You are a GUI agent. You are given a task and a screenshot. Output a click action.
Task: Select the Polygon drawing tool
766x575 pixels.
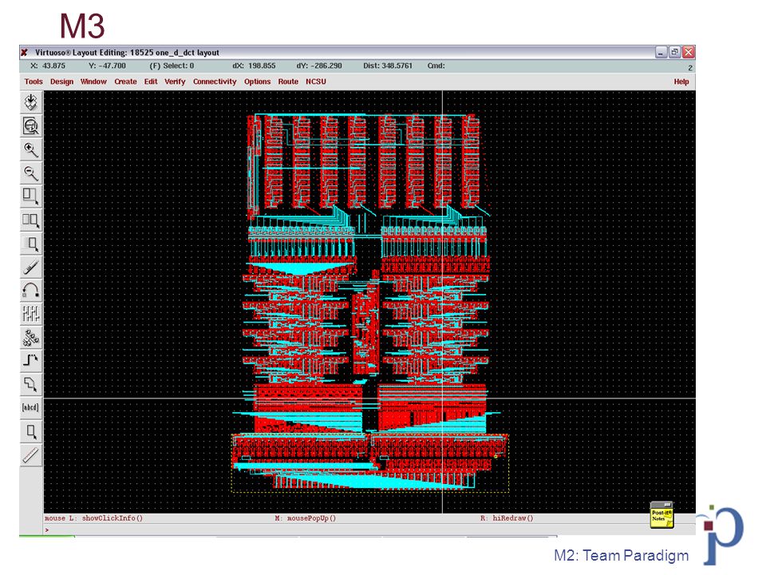click(31, 384)
